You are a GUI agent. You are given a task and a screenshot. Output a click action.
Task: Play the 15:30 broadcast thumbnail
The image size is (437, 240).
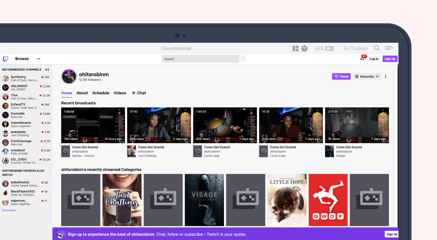pos(291,125)
